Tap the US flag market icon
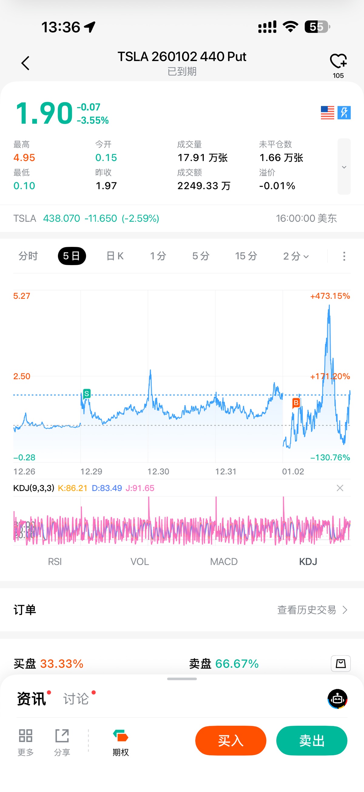Image resolution: width=364 pixels, height=792 pixels. (327, 113)
